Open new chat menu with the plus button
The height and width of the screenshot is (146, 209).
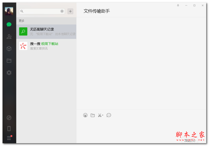(70, 11)
